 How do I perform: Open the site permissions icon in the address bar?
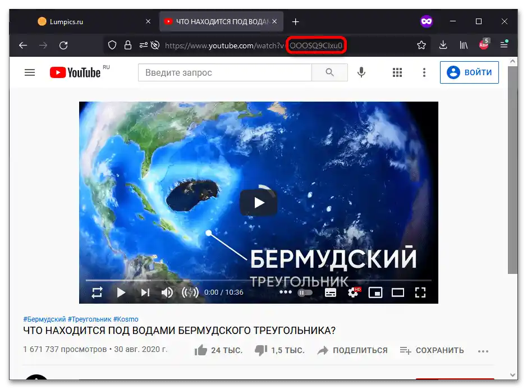[144, 45]
